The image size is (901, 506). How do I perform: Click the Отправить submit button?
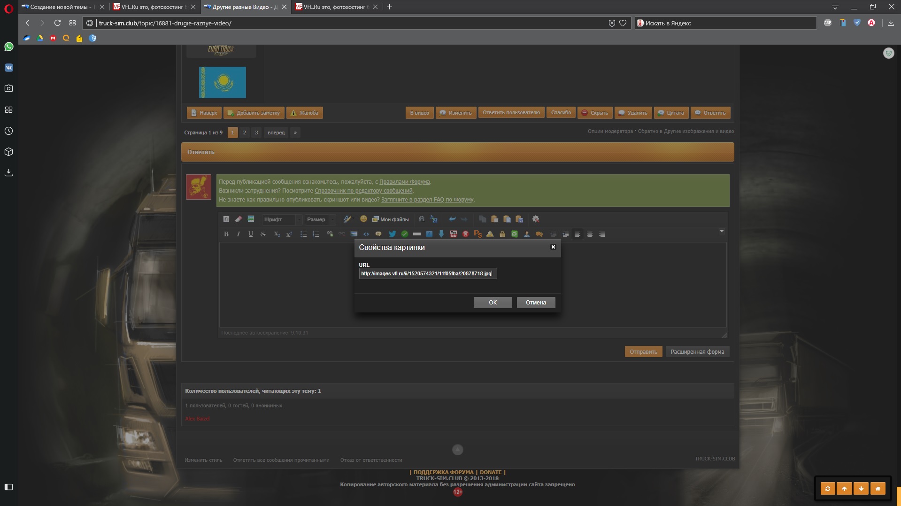pyautogui.click(x=643, y=352)
